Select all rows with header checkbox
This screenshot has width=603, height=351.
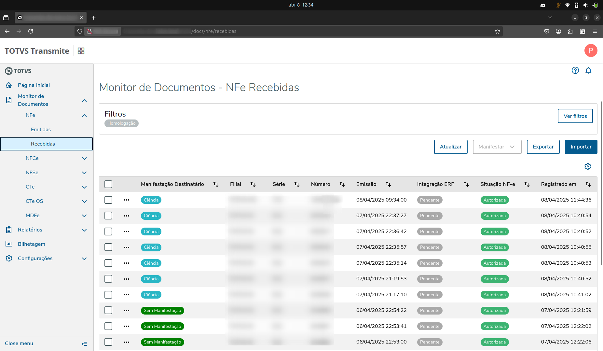point(108,184)
